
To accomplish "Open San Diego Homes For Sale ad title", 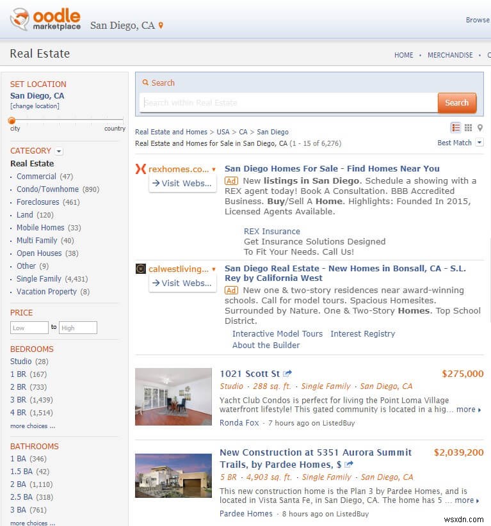I will point(332,168).
